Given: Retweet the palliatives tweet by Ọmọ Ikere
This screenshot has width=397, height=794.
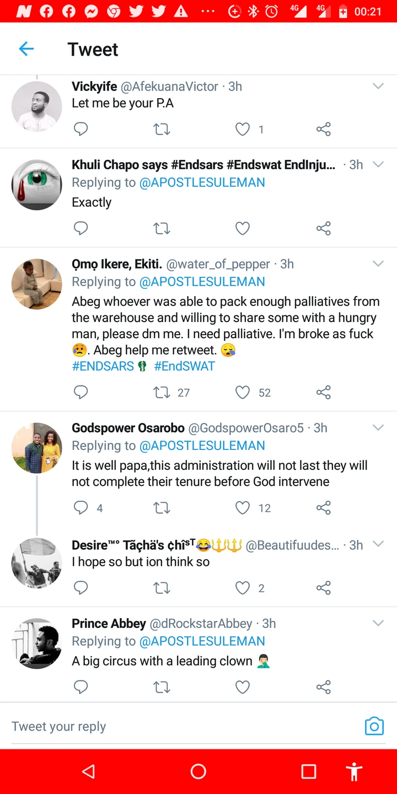Looking at the screenshot, I should [162, 393].
